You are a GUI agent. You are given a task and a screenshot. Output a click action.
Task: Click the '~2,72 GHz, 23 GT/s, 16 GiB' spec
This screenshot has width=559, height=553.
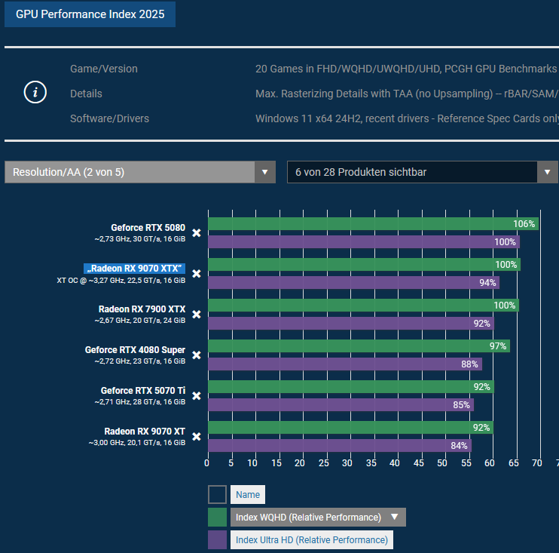[x=140, y=361]
